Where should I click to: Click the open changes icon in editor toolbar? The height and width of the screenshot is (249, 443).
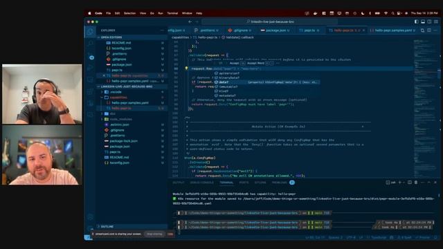tap(422, 30)
